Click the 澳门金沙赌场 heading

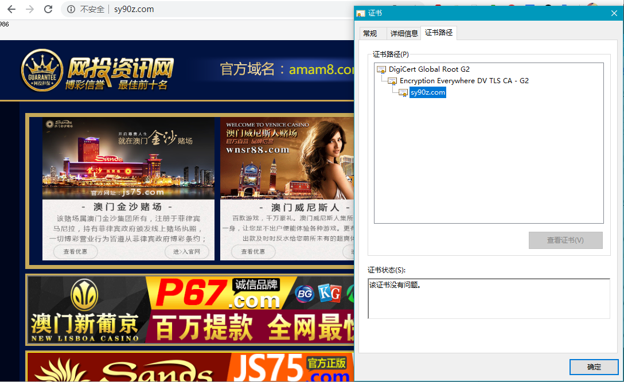pyautogui.click(x=127, y=207)
